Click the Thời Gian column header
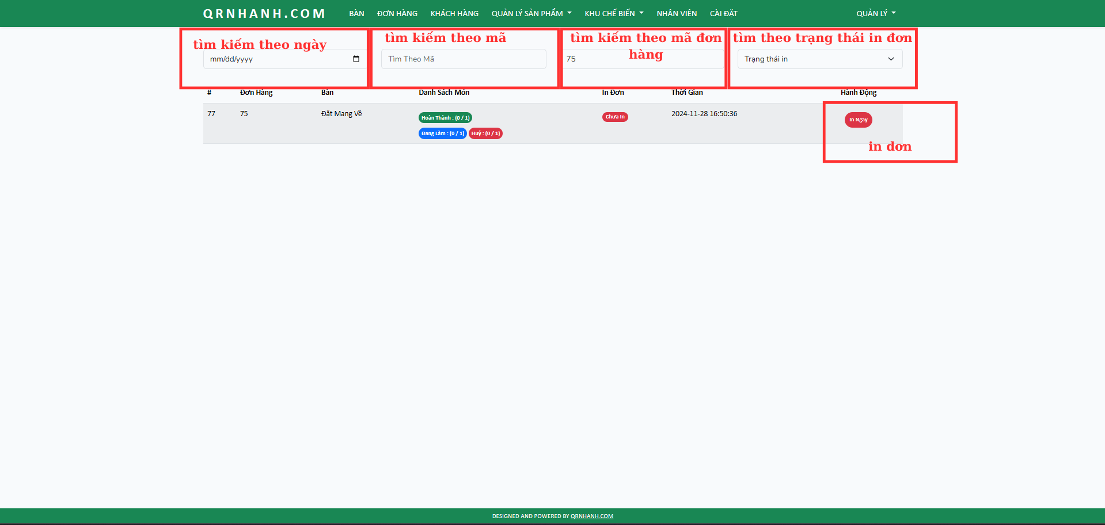 click(x=687, y=93)
